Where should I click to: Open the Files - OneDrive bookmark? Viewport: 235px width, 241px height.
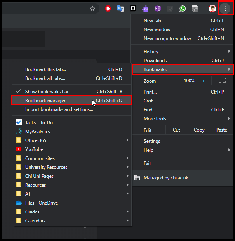click(x=72, y=203)
